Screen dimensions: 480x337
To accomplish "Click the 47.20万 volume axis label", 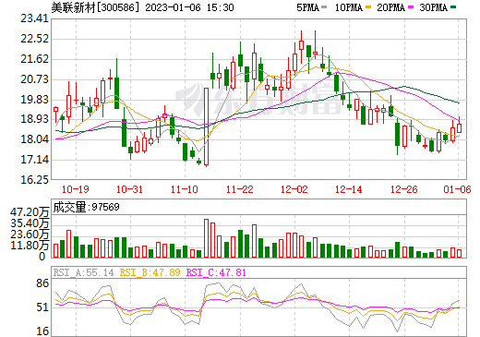I will [x=30, y=212].
